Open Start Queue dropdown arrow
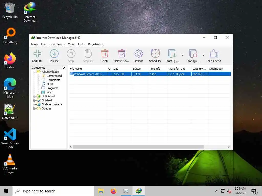 [183, 55]
